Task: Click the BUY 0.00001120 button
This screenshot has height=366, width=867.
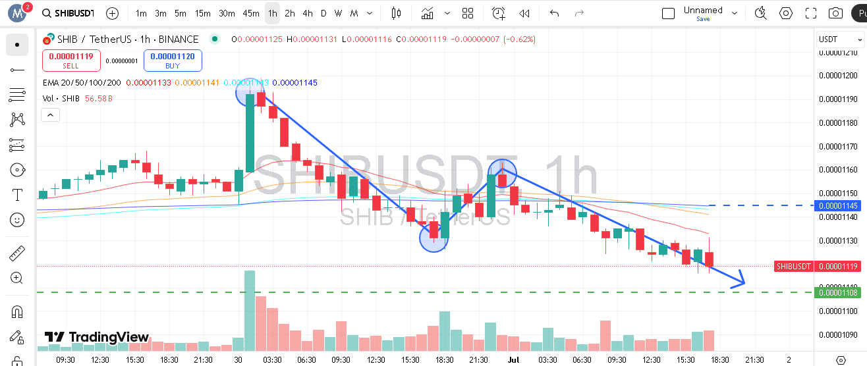Action: click(173, 61)
